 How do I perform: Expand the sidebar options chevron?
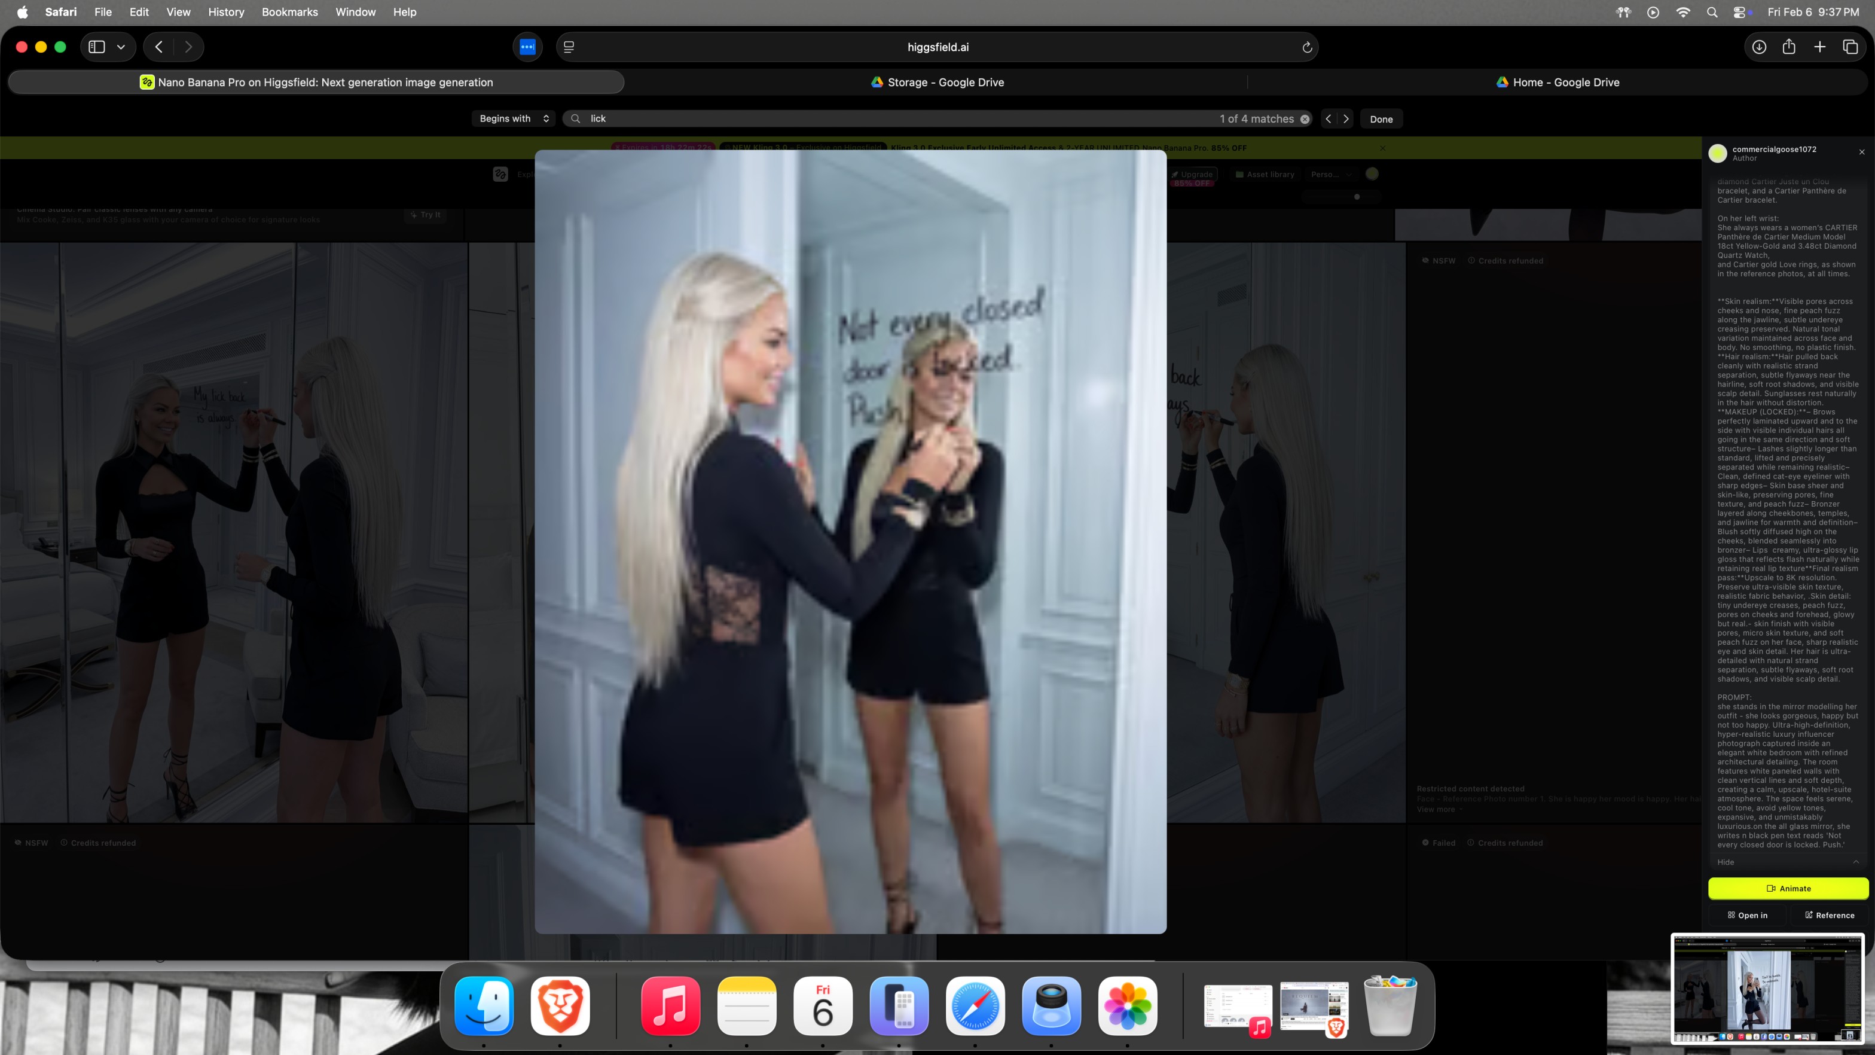(x=121, y=47)
